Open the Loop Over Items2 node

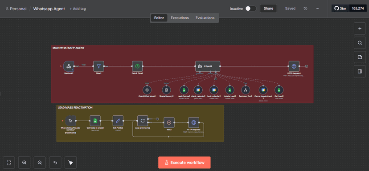[x=143, y=121]
